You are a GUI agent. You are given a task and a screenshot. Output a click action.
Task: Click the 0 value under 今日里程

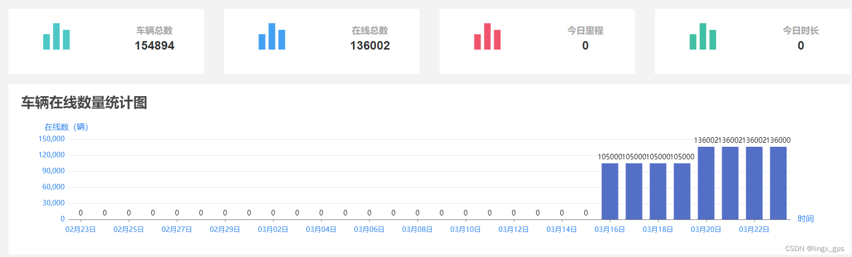coord(585,46)
